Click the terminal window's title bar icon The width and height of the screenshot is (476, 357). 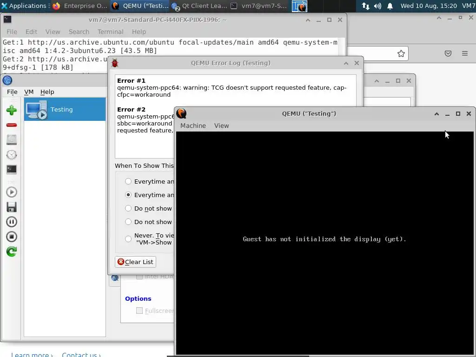[7, 20]
